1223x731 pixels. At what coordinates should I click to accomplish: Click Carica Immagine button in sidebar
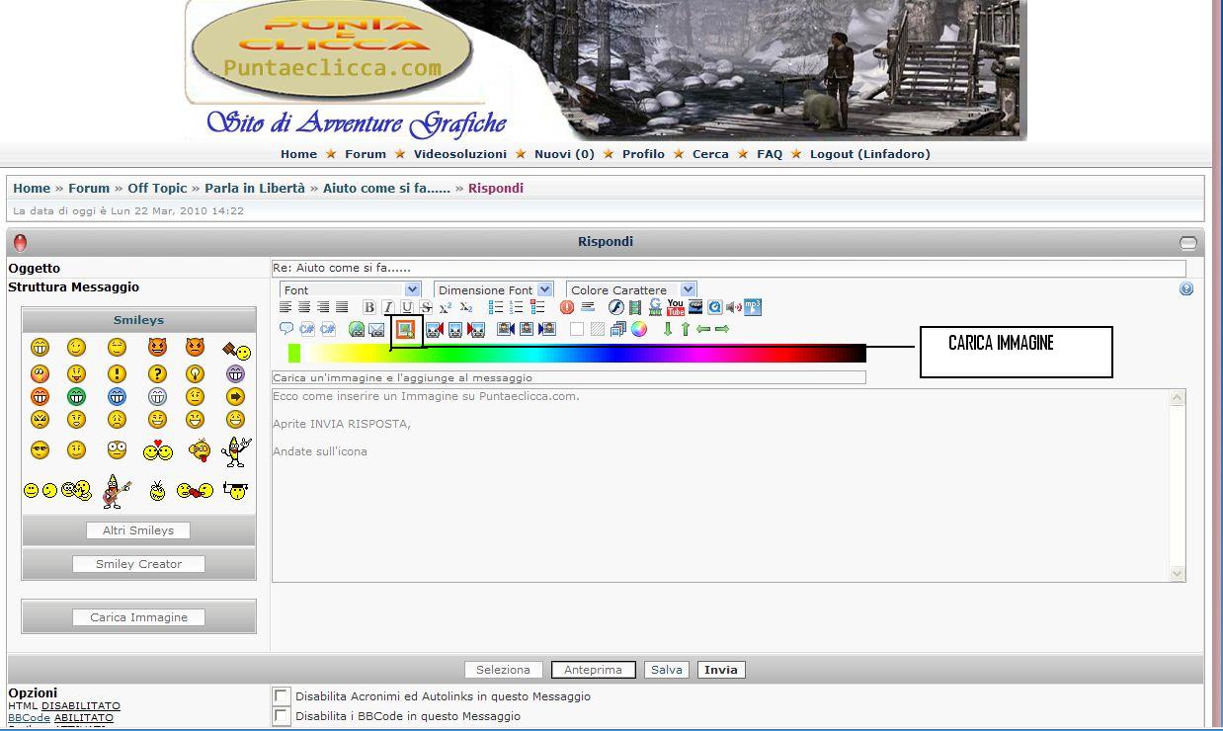click(138, 617)
